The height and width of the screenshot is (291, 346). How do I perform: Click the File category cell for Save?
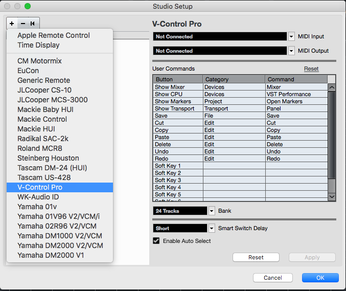click(234, 116)
